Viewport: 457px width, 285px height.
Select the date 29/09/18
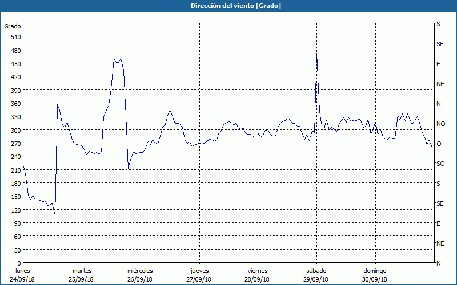316,279
